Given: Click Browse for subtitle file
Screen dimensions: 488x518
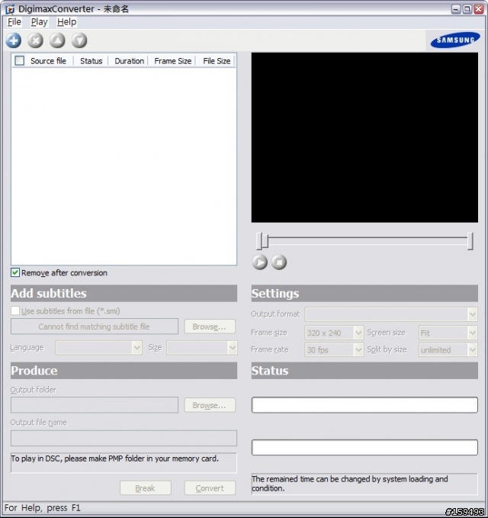Looking at the screenshot, I should [210, 327].
